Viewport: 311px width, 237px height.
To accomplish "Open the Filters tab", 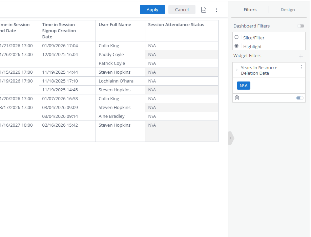I will [x=250, y=10].
